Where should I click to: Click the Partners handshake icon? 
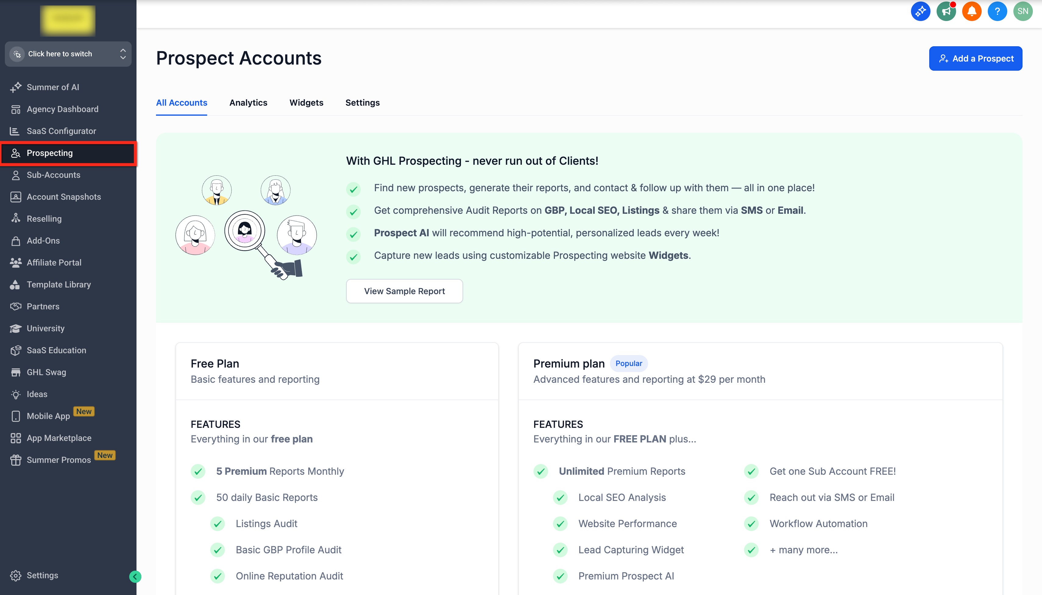[16, 307]
